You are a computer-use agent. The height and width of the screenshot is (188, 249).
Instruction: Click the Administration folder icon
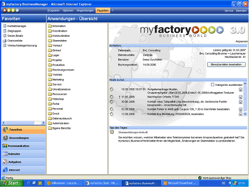[50, 123]
